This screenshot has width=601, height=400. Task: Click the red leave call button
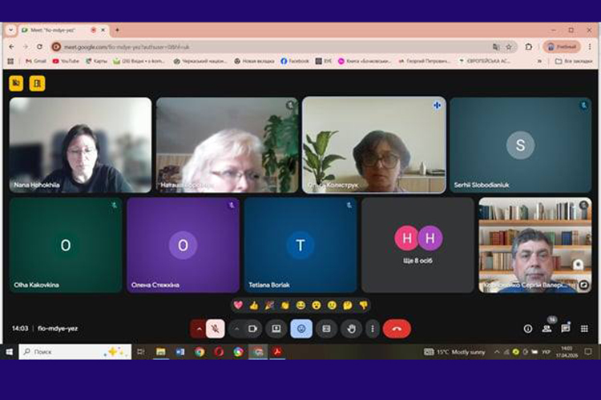tap(396, 328)
